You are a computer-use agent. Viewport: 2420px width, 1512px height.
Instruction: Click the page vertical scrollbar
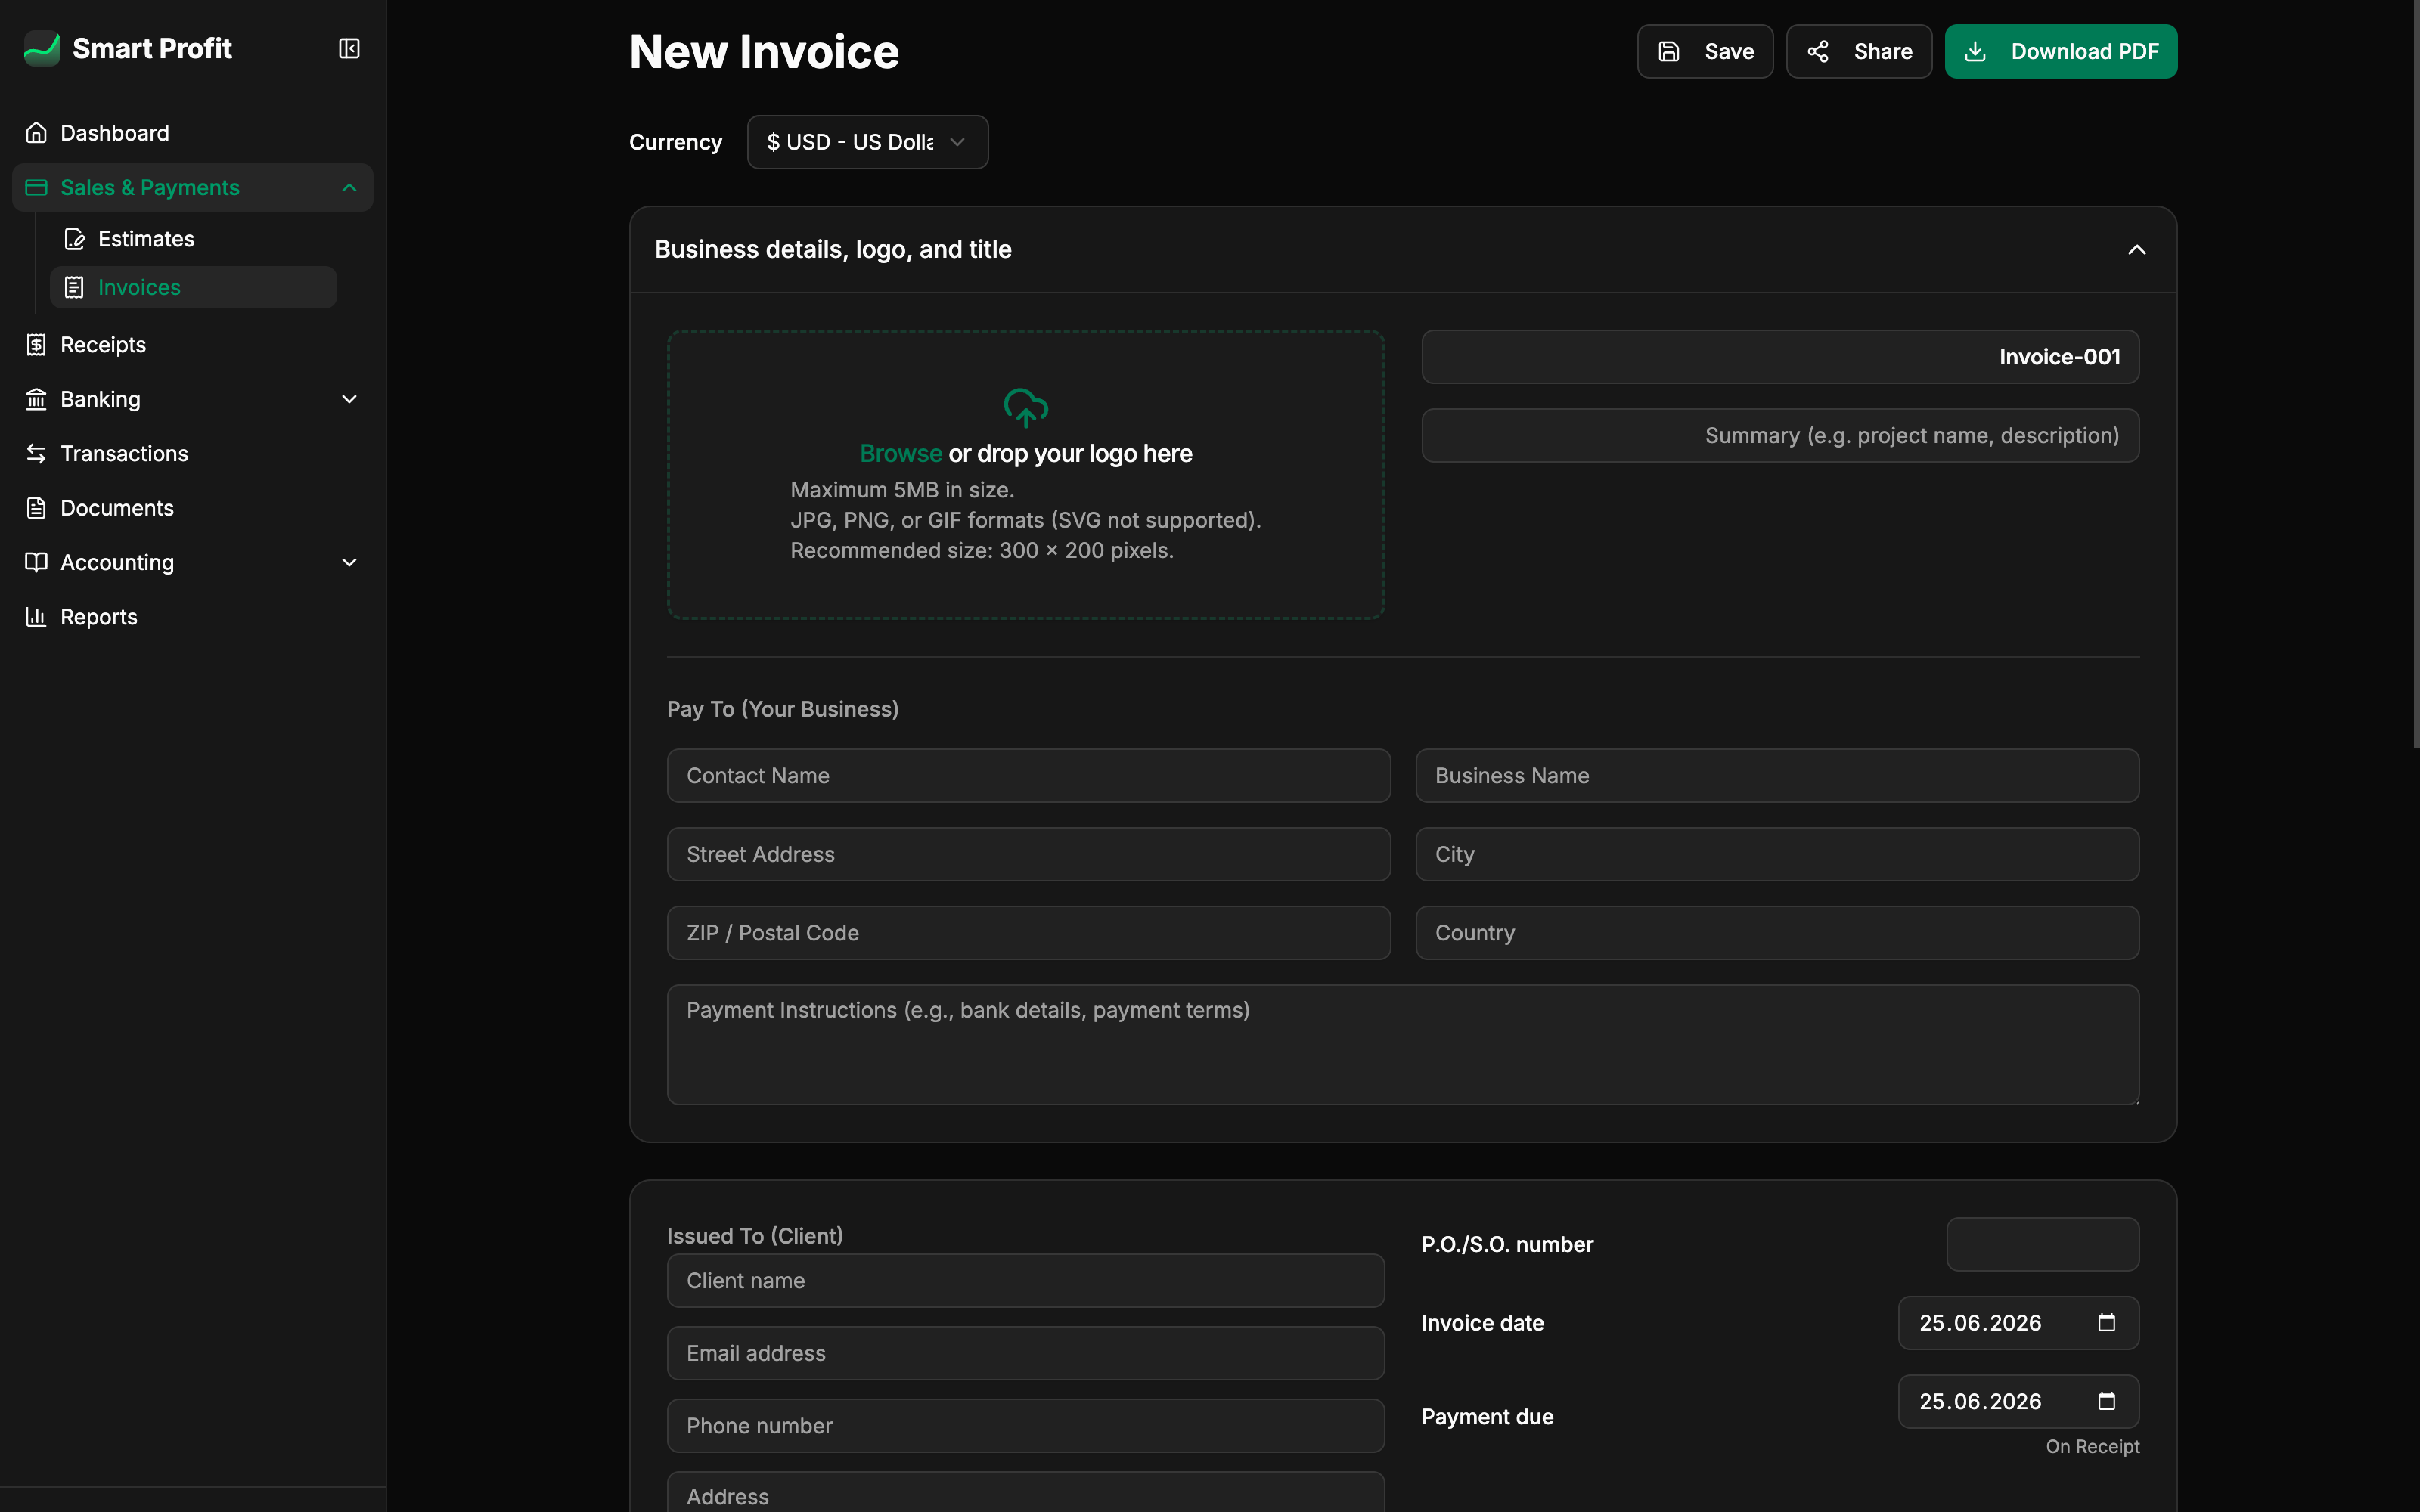pyautogui.click(x=2416, y=374)
